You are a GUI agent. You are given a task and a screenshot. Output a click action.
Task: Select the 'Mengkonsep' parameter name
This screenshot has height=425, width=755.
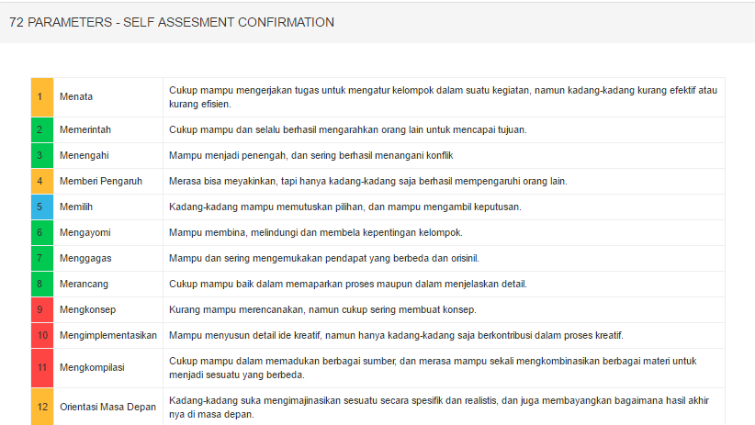click(x=87, y=310)
